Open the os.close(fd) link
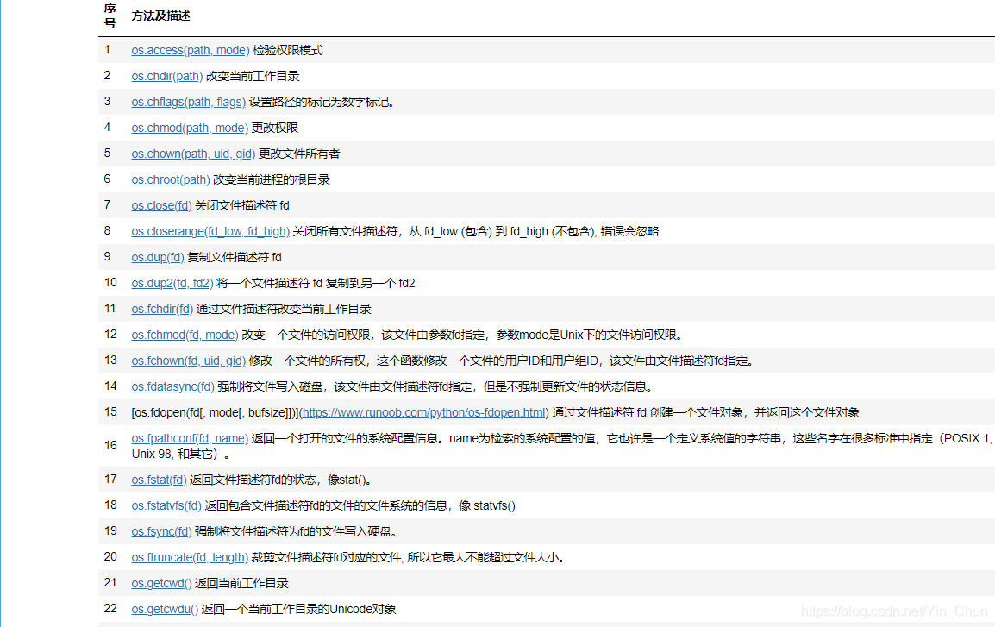Screen dimensions: 995x627 point(161,205)
